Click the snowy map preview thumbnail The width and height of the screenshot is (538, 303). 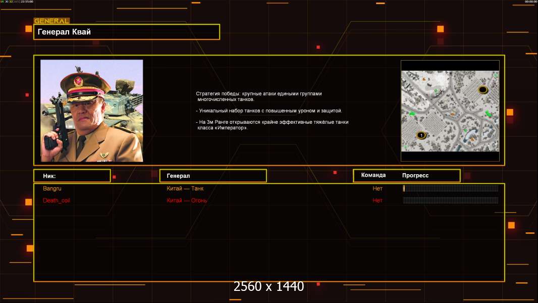450,111
